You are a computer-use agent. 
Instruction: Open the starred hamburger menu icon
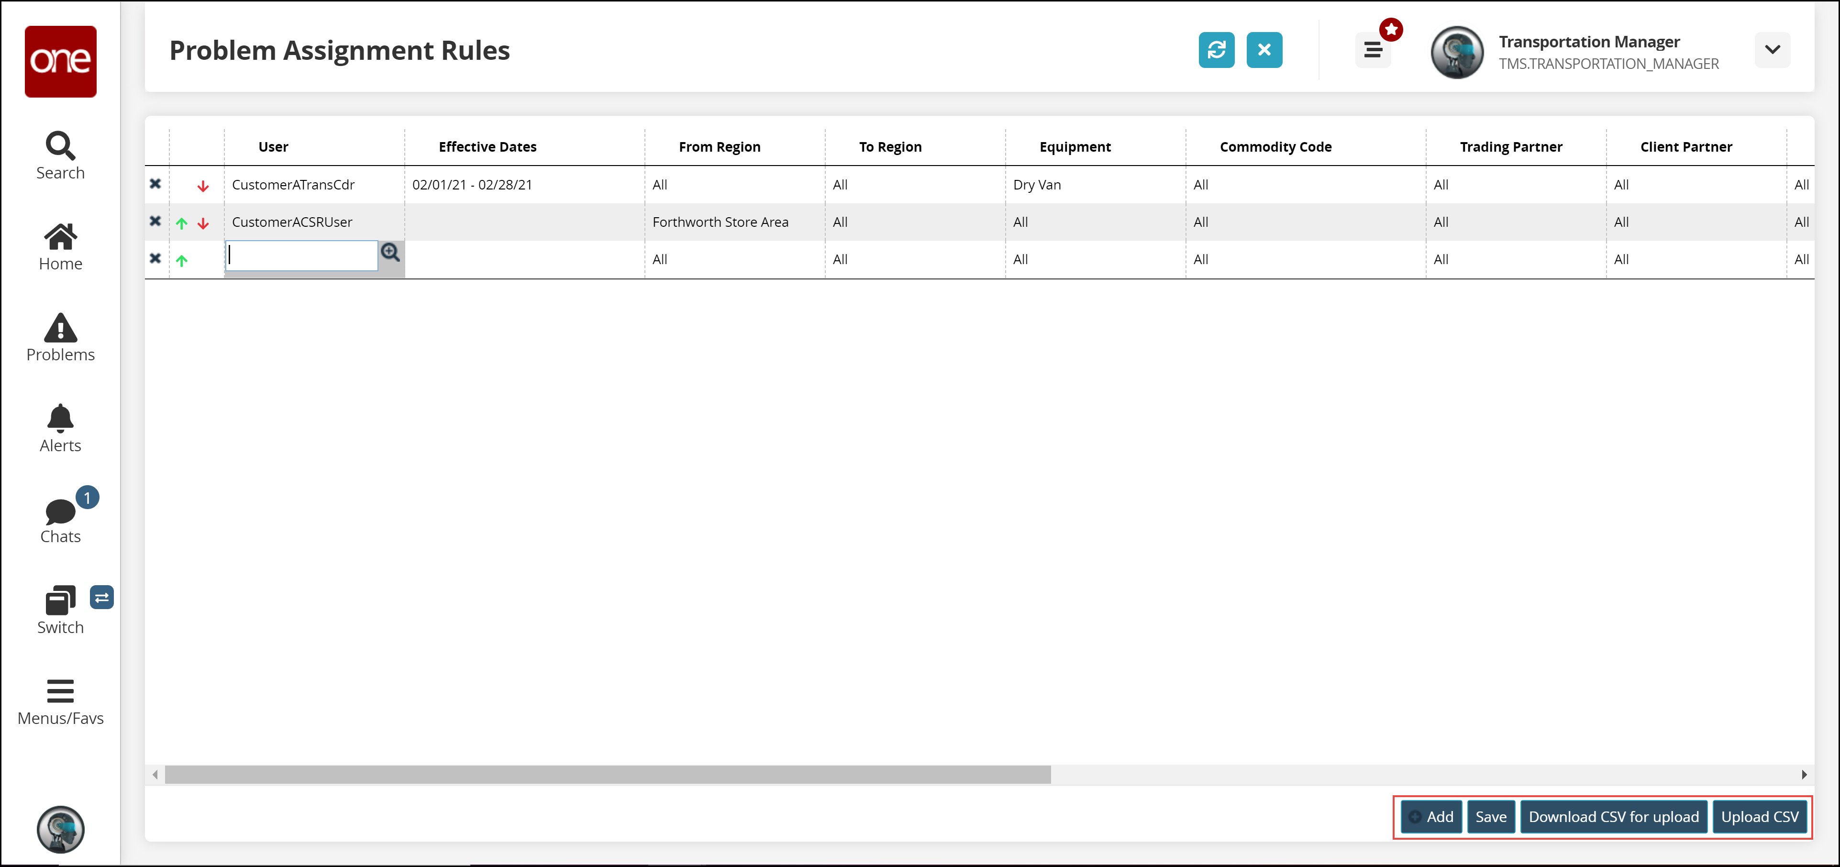tap(1373, 50)
